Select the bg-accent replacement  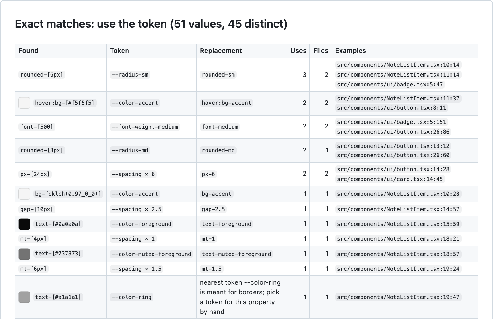click(x=217, y=194)
